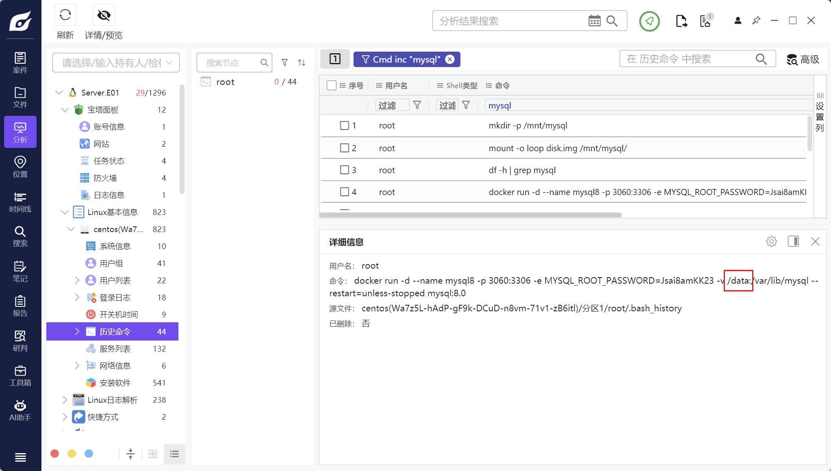Screen dimensions: 831x471
Task: Click the calendar icon in search box
Action: [594, 21]
